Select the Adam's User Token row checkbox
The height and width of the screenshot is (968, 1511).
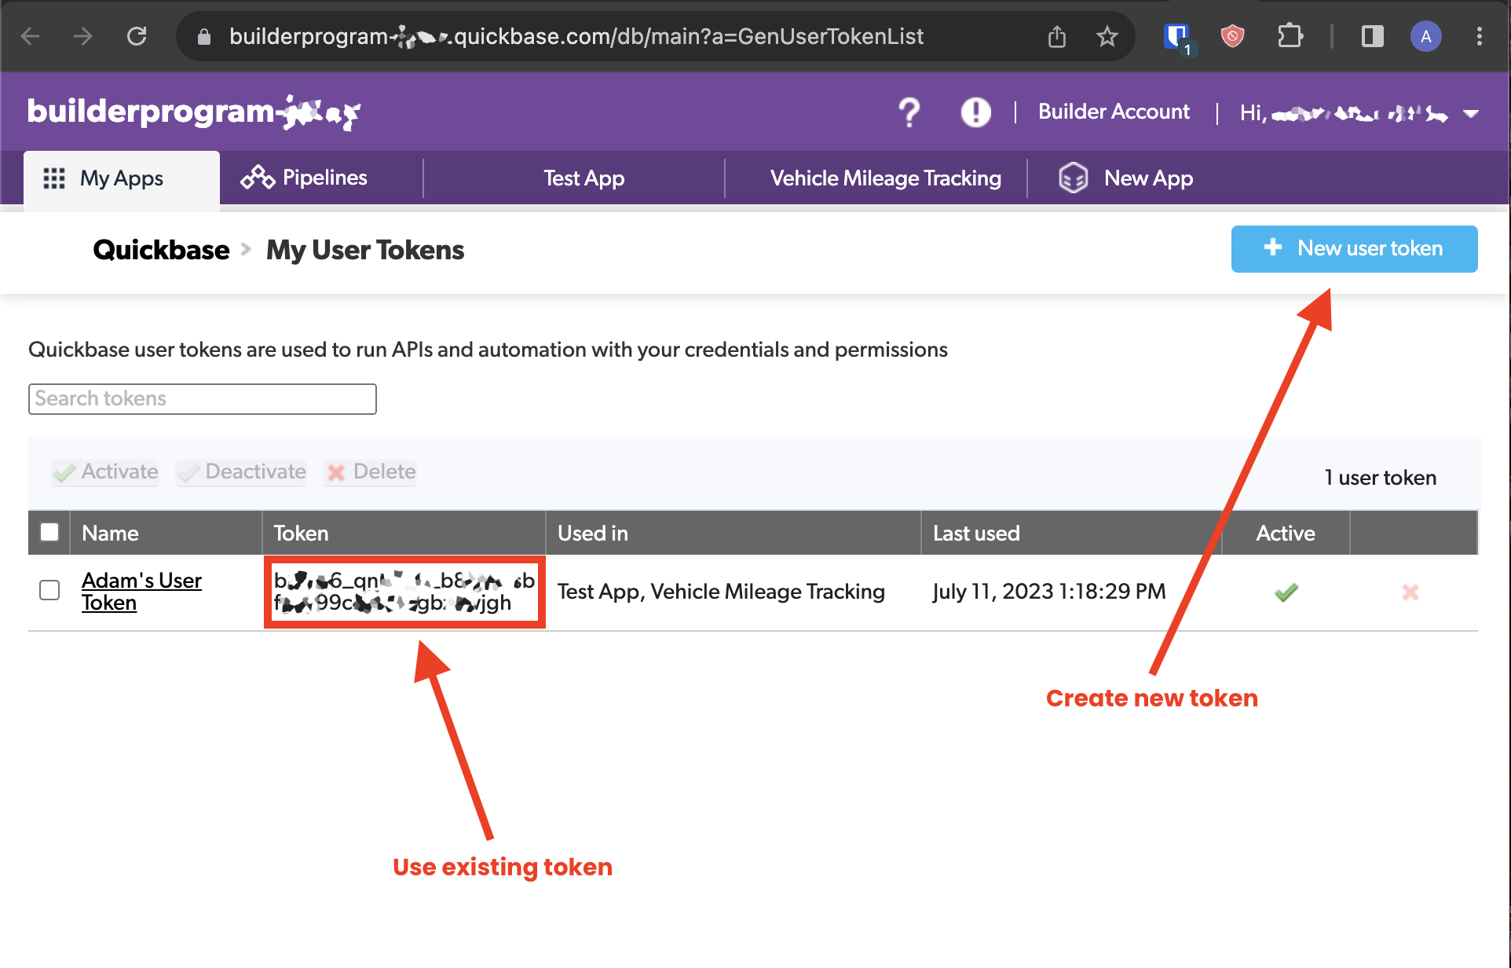coord(49,590)
